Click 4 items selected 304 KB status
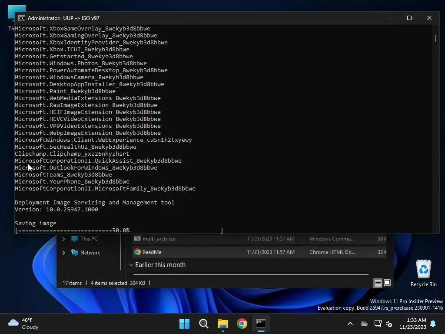The image size is (445, 334). (x=118, y=283)
